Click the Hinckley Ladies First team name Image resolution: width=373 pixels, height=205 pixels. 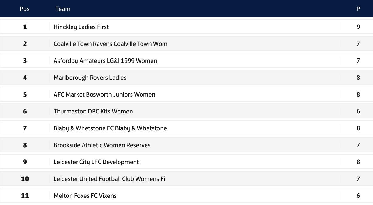pyautogui.click(x=81, y=27)
